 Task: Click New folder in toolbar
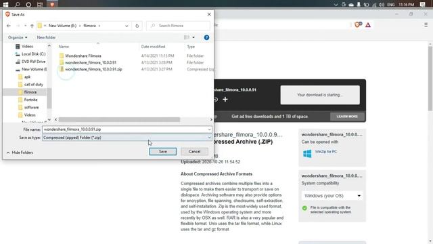(x=46, y=37)
